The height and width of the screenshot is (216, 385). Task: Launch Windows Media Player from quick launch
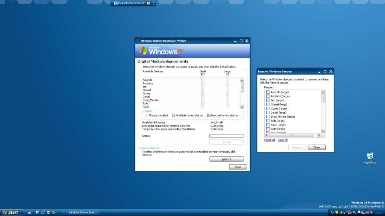pos(49,212)
